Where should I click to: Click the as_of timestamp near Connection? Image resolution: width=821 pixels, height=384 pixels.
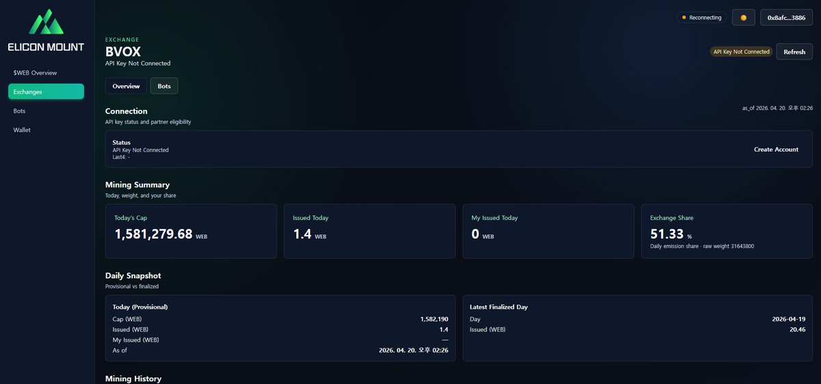[777, 108]
